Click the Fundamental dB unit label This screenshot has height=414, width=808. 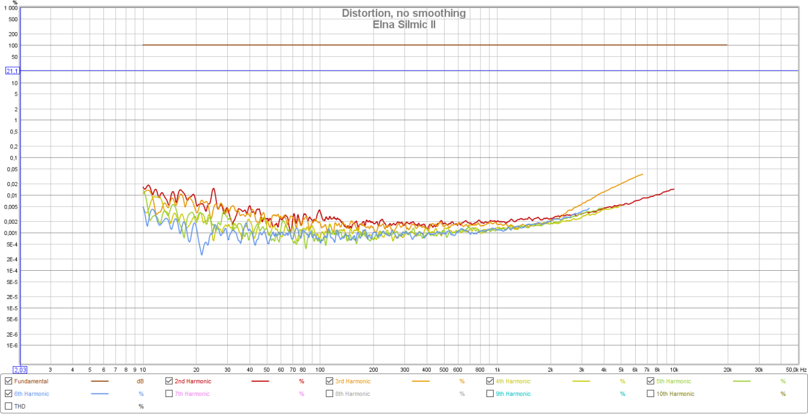(140, 381)
